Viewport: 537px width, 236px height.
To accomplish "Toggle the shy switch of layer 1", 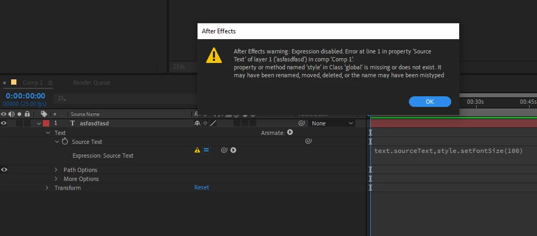I will [197, 123].
